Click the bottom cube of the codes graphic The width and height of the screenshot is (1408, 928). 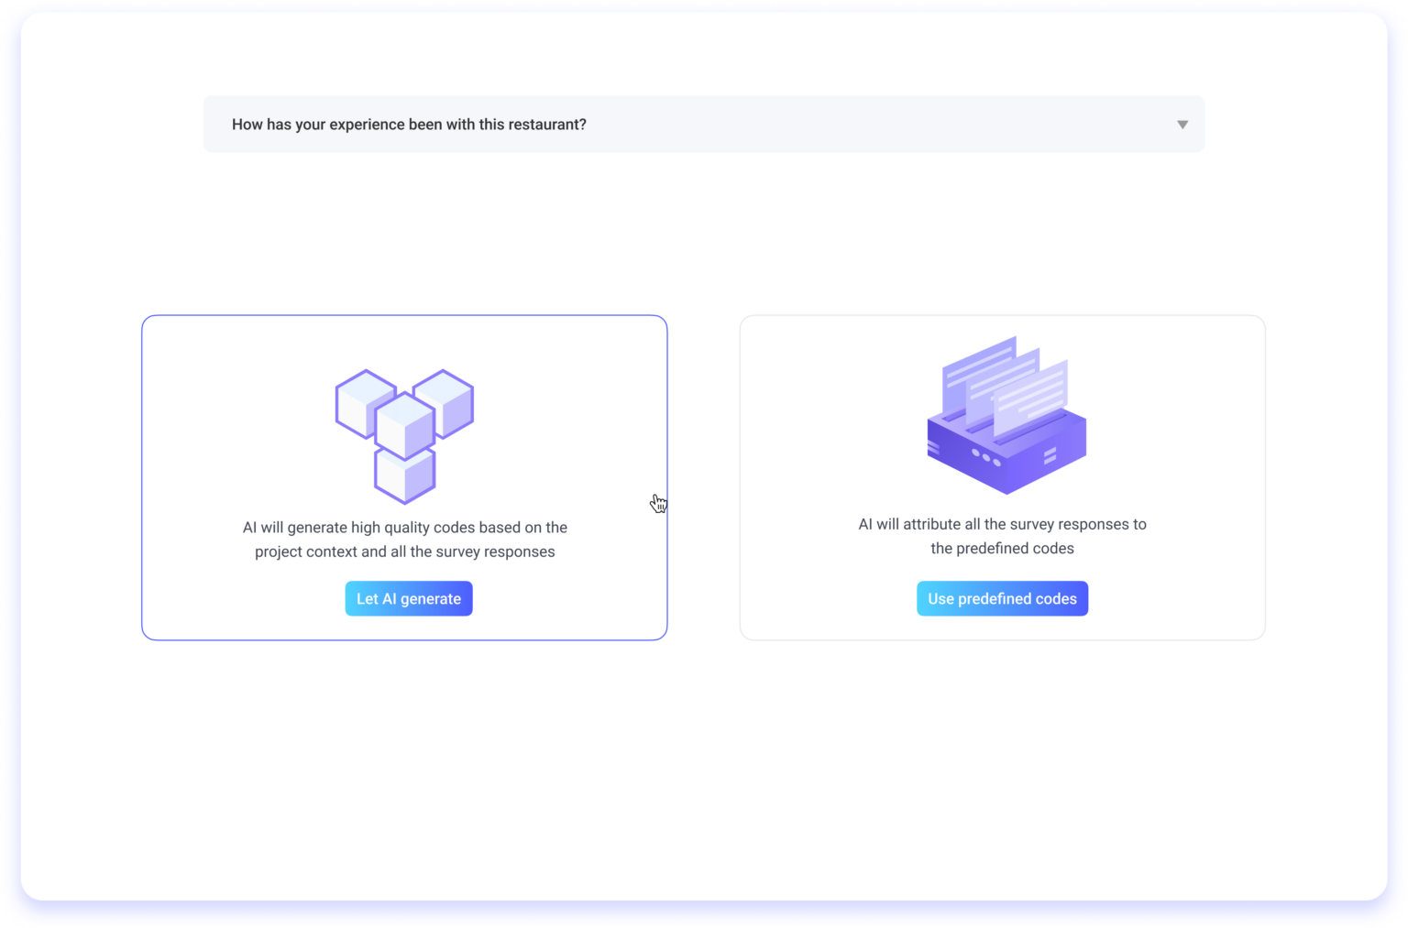(x=404, y=476)
